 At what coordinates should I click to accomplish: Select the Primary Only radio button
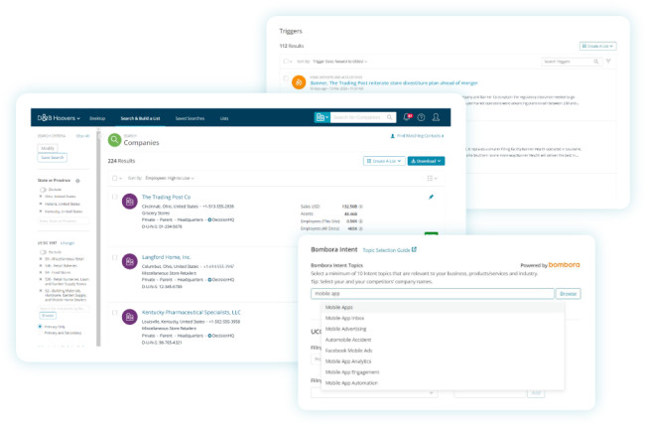tap(40, 327)
